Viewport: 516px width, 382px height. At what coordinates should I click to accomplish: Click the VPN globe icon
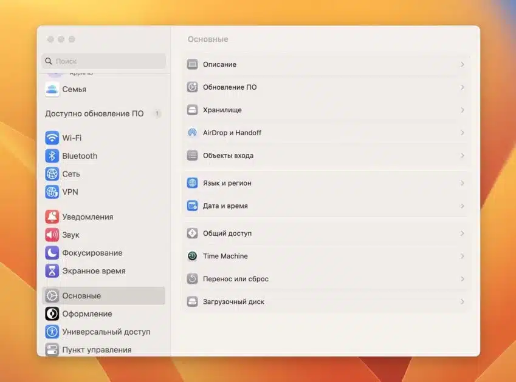click(x=52, y=192)
